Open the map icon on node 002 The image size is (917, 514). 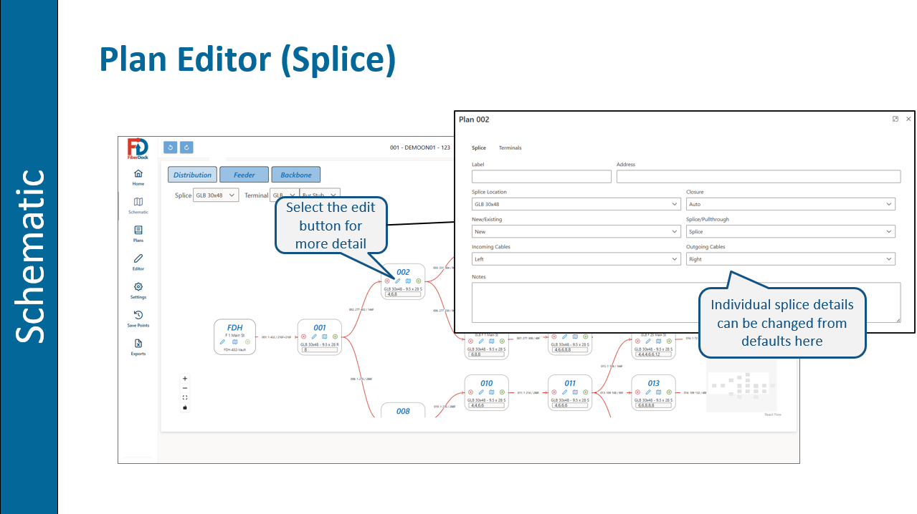pos(408,281)
